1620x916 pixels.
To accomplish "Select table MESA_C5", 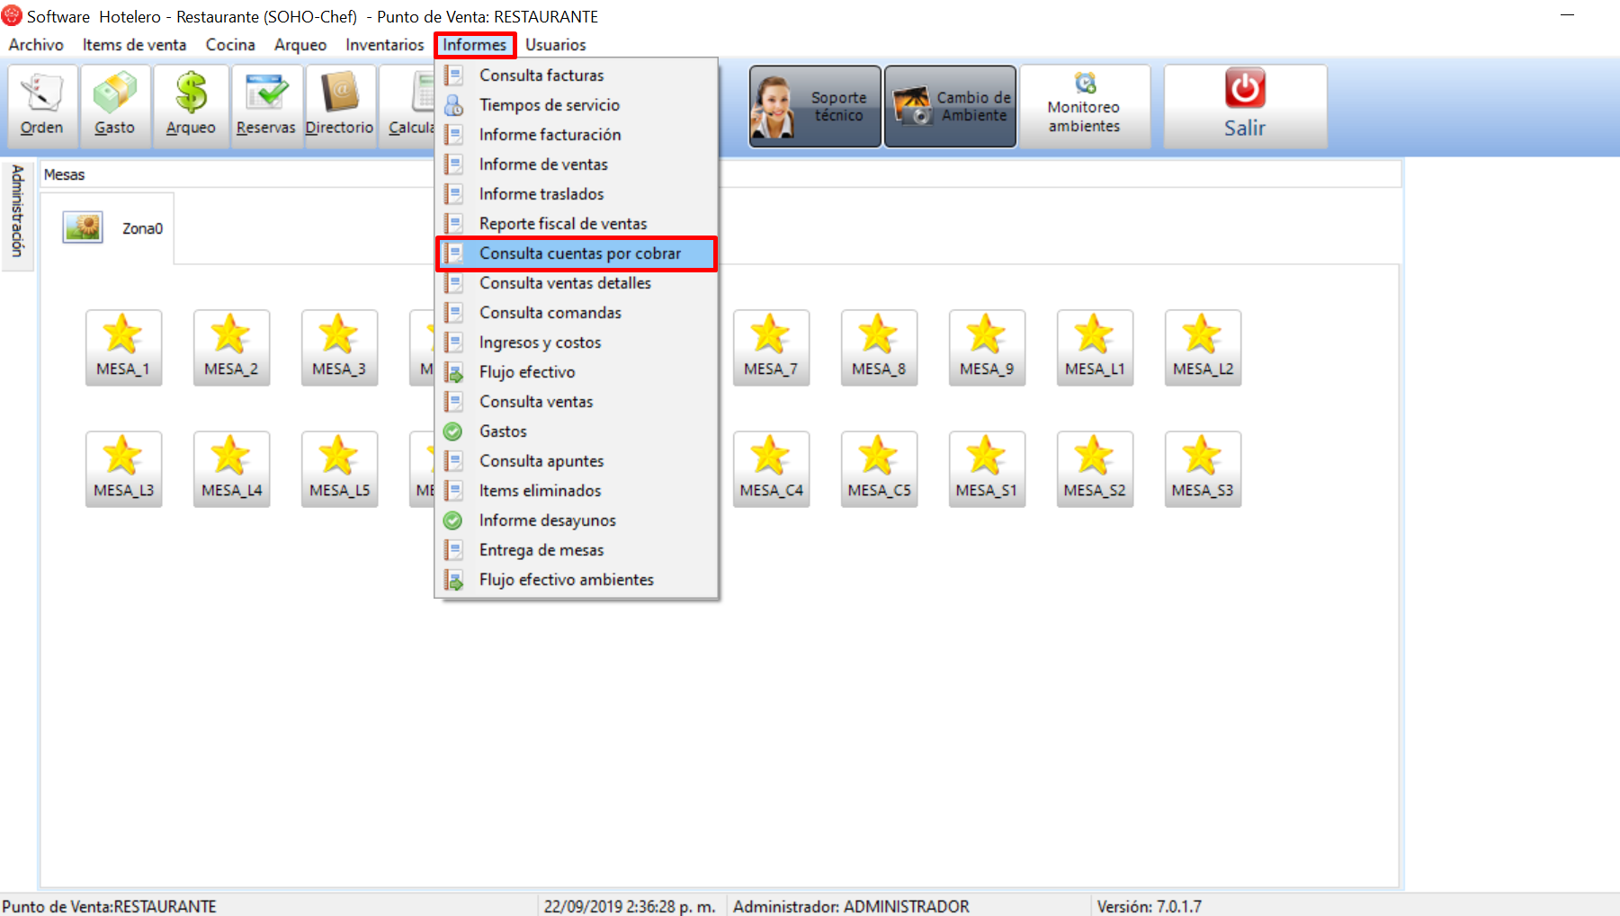I will (x=879, y=468).
